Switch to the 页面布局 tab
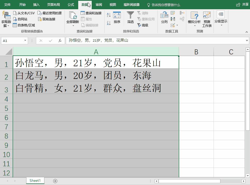The width and height of the screenshot is (250, 185). (54, 4)
